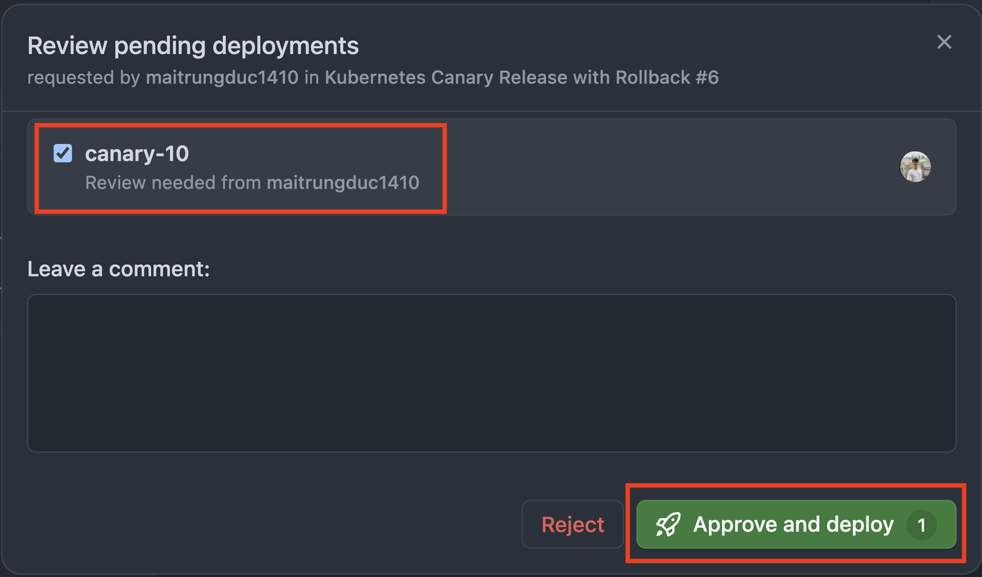Reject the pending deployment
The image size is (982, 577).
click(x=573, y=525)
